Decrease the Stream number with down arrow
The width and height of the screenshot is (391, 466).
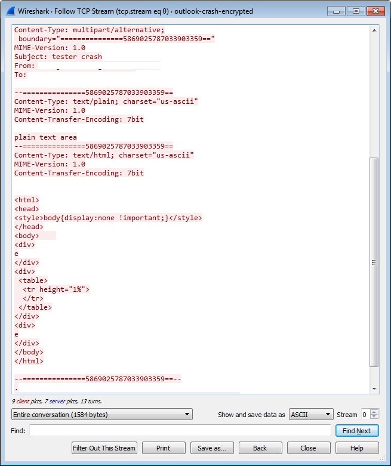(374, 416)
